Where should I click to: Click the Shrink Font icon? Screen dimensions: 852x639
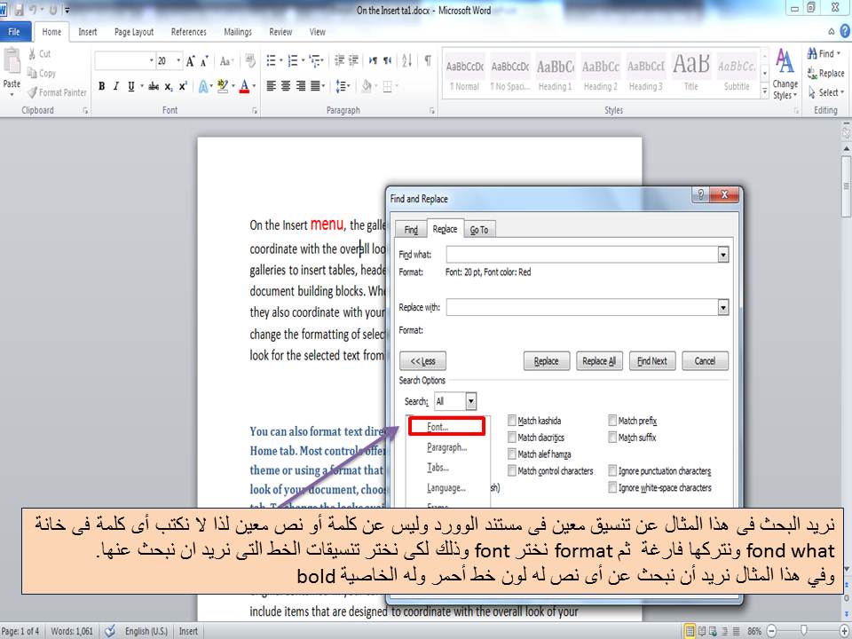click(x=204, y=61)
